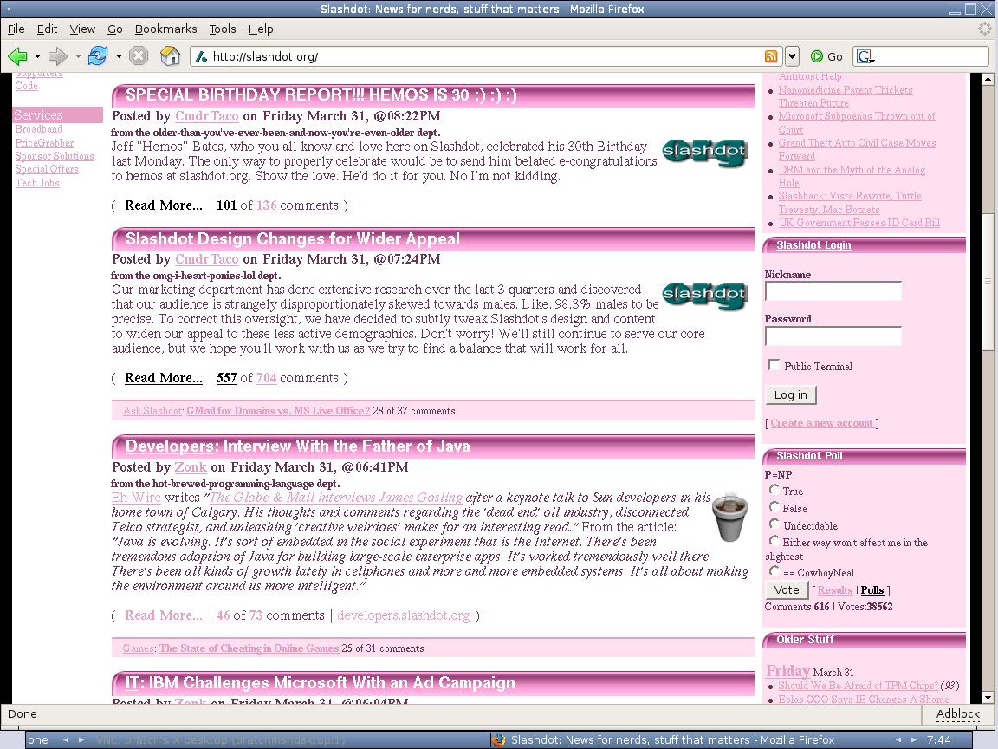Click the vertical scrollbar thumb
Image resolution: width=998 pixels, height=749 pixels.
(x=988, y=280)
